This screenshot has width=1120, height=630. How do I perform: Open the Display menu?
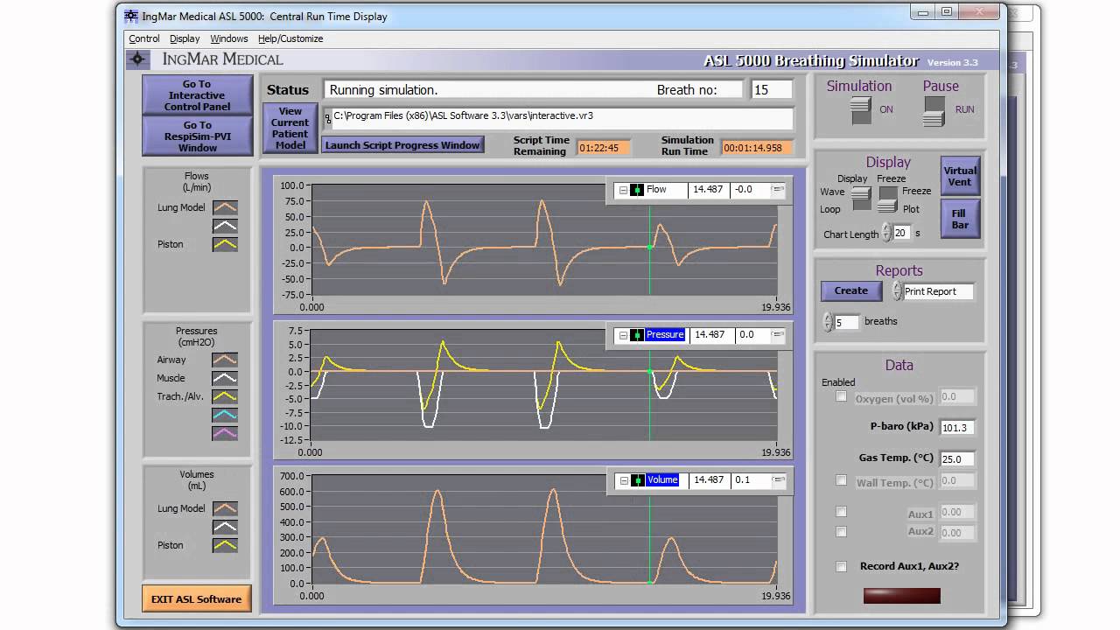click(185, 38)
